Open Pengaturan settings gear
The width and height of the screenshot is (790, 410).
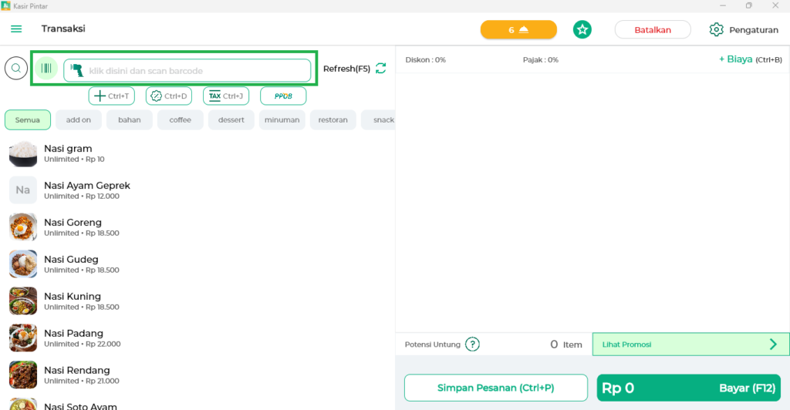716,30
